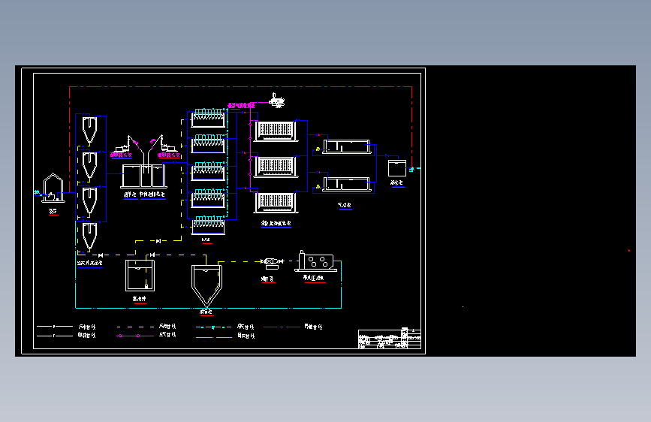Click the valve on the yellow line below the aeration tanks
This screenshot has height=422, width=651.
coord(158,240)
